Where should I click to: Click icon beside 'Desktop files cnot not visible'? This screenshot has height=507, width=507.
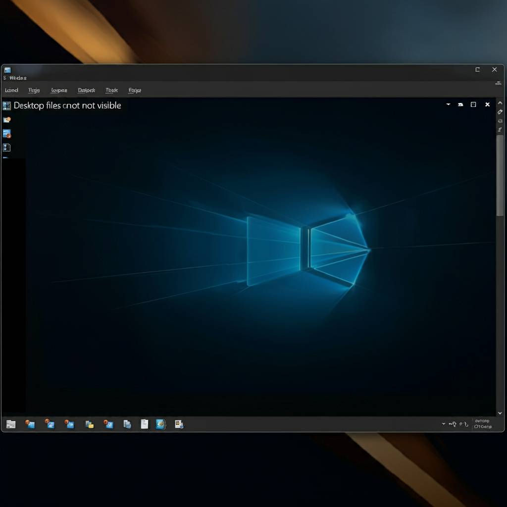6,106
